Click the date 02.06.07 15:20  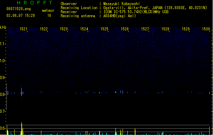pyautogui.click(x=21, y=16)
